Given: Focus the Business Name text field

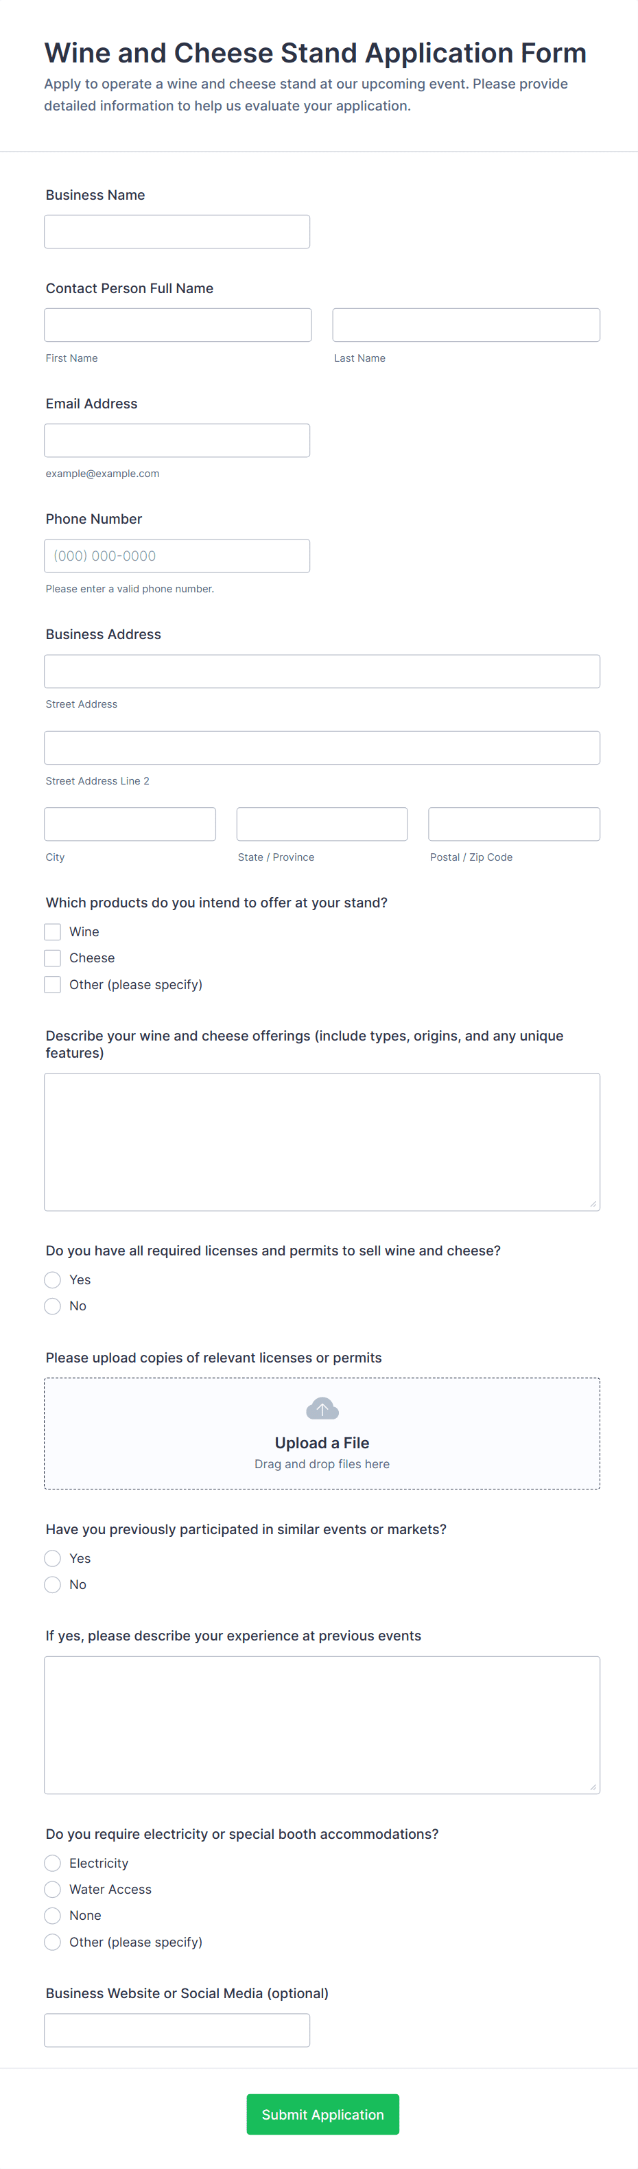Looking at the screenshot, I should (x=177, y=231).
